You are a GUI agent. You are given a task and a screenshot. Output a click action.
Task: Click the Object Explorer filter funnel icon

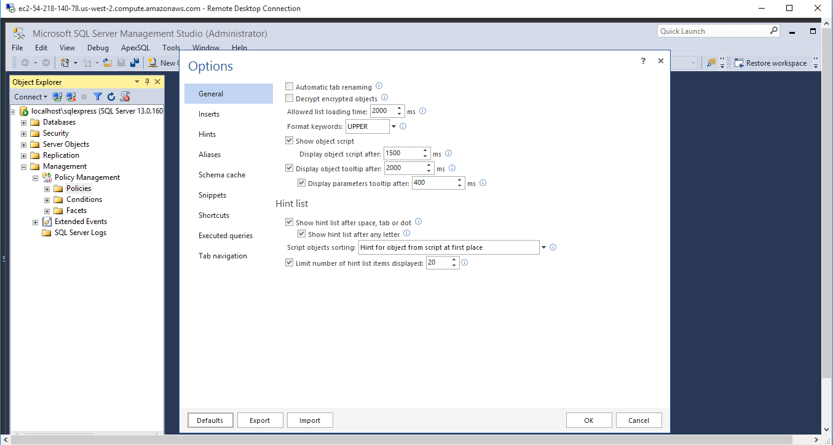pyautogui.click(x=97, y=96)
